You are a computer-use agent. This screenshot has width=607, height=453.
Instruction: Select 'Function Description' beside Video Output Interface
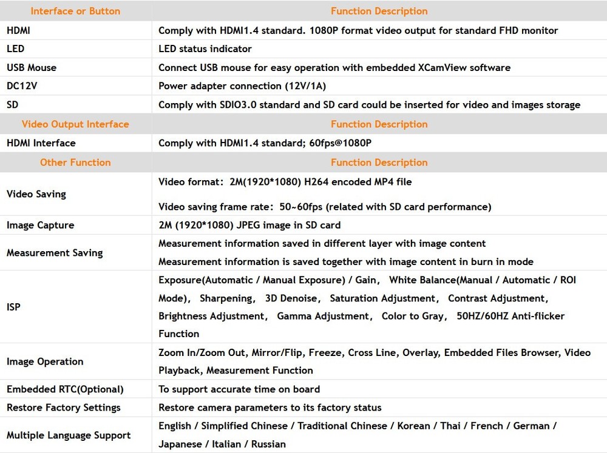379,124
